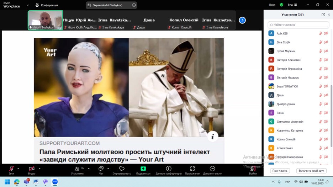Screen dimensions: 333x187
Task: Click the video-off icon for Євтушенко Анастасія
Action: (326, 122)
